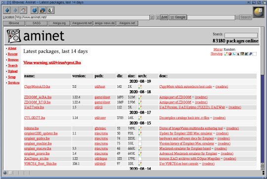The height and width of the screenshot is (179, 267).
Task: Open the Location URL history popup button
Action: pyautogui.click(x=152, y=17)
